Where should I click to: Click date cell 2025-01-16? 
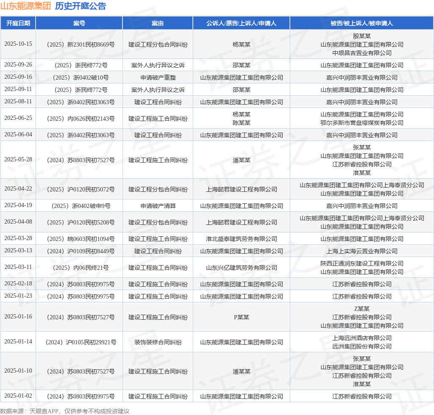point(18,317)
